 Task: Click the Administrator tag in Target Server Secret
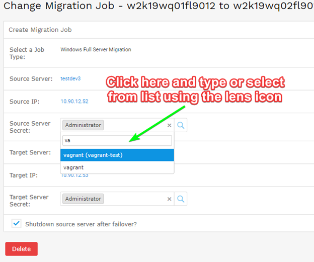tap(83, 199)
